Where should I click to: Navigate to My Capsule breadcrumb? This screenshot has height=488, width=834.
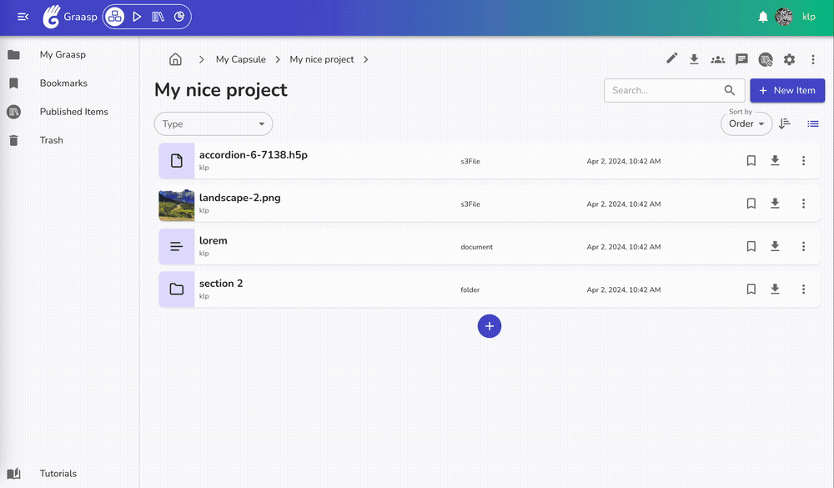pos(240,59)
